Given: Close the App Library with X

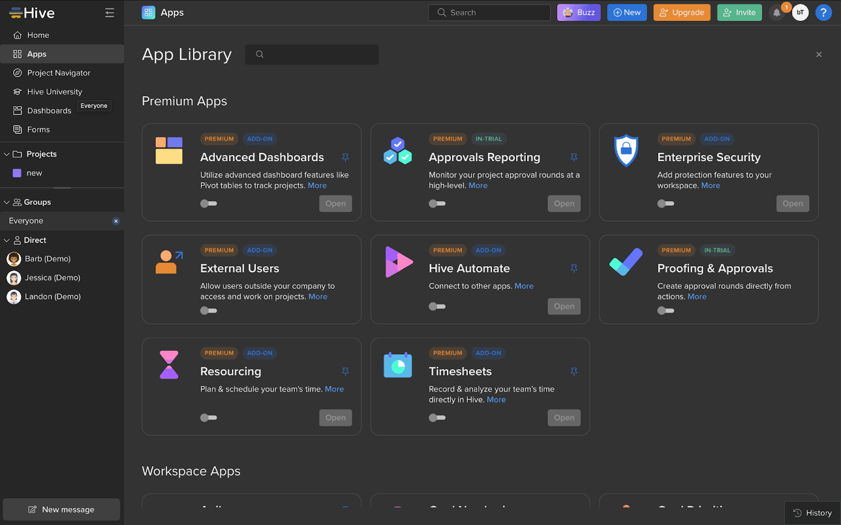Looking at the screenshot, I should point(818,55).
